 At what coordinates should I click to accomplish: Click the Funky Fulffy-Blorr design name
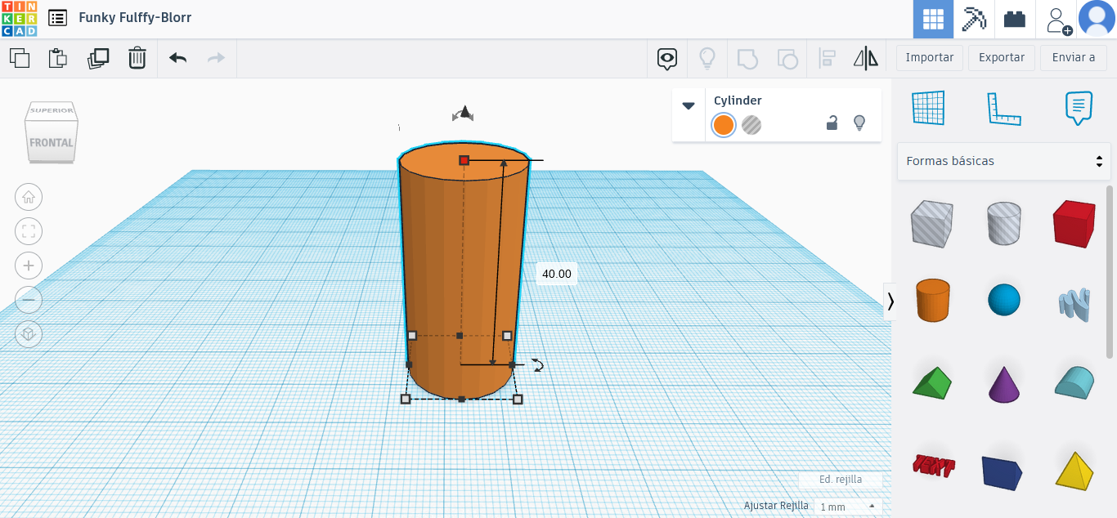coord(136,17)
